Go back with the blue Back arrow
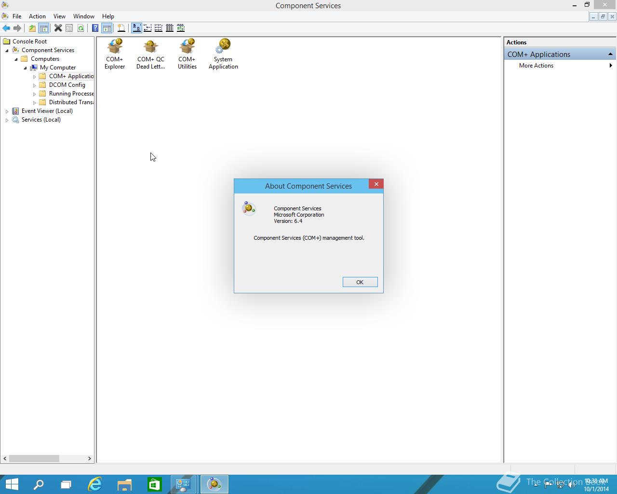617x494 pixels. 6,28
